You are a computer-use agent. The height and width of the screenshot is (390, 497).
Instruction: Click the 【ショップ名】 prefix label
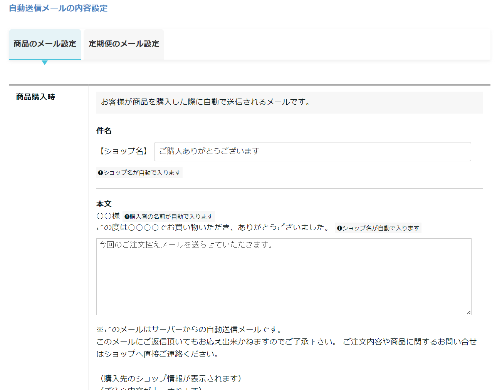coord(124,151)
